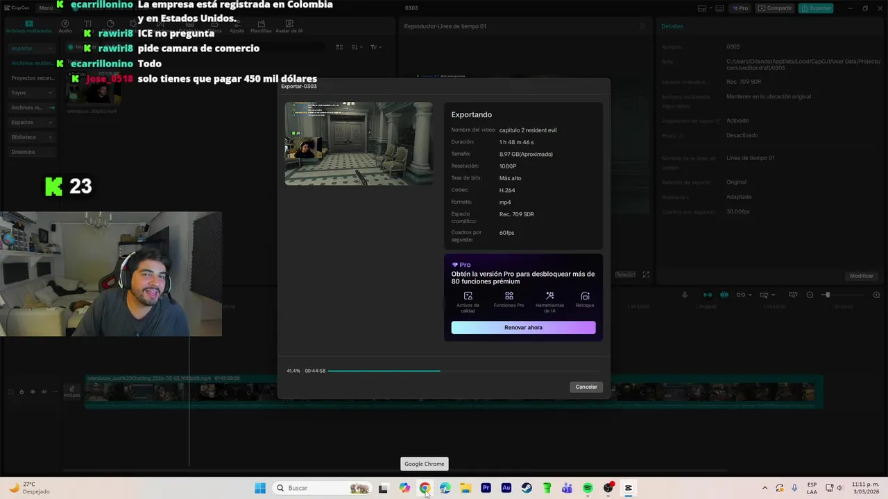This screenshot has width=888, height=499.
Task: Show hidden system tray icons
Action: [x=765, y=488]
